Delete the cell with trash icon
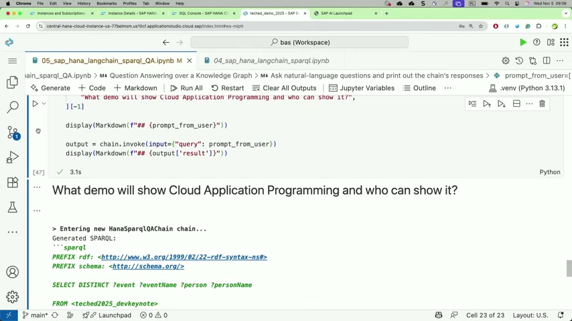572x321 pixels. (542, 104)
